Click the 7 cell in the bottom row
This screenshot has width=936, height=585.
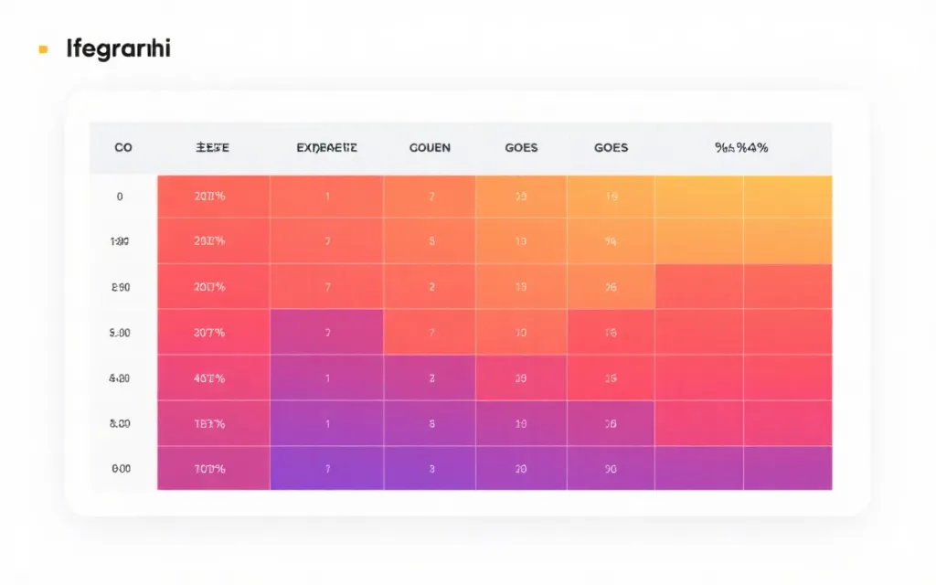click(x=326, y=468)
